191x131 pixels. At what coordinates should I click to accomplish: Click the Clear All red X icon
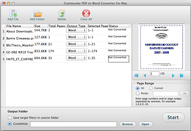(x=86, y=13)
